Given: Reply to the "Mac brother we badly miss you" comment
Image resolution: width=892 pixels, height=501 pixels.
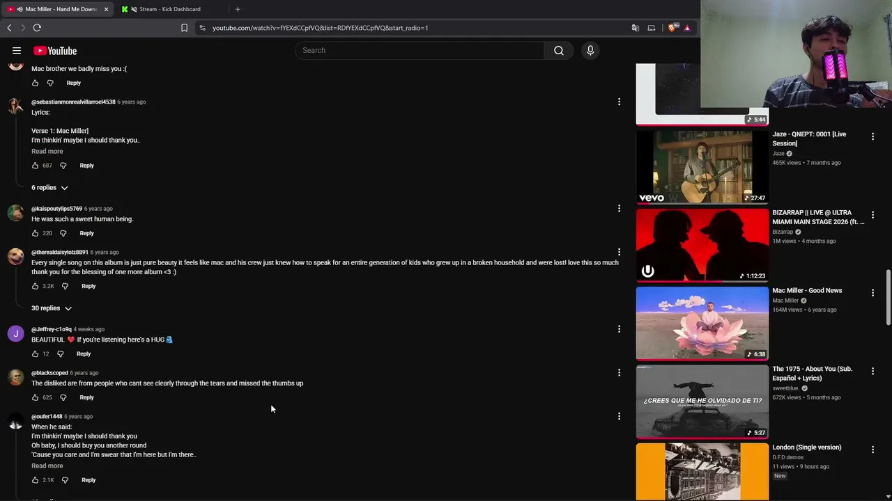Looking at the screenshot, I should click(73, 83).
